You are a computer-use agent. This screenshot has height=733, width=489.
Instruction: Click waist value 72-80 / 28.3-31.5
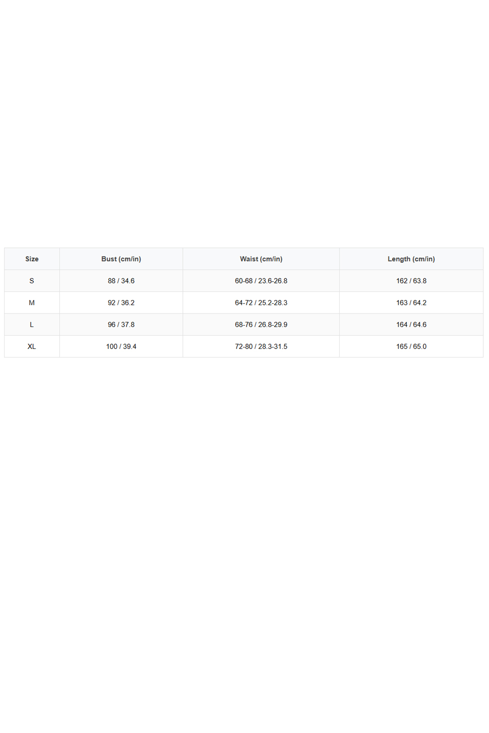click(261, 346)
